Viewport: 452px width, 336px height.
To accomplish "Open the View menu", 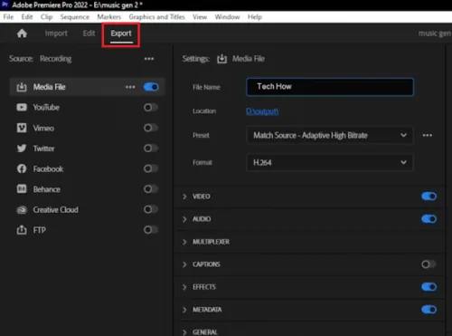I will tap(200, 17).
